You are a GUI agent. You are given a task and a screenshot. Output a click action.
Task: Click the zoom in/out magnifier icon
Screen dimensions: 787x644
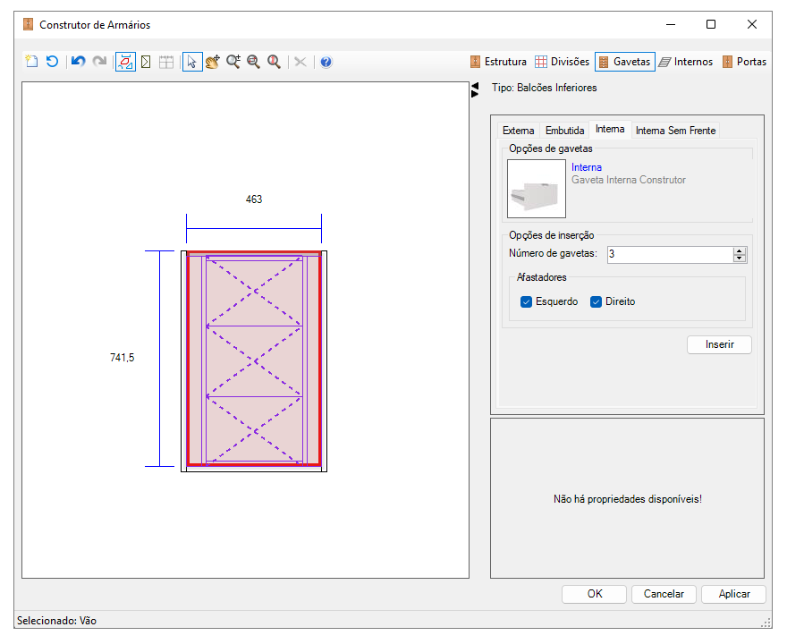(233, 62)
